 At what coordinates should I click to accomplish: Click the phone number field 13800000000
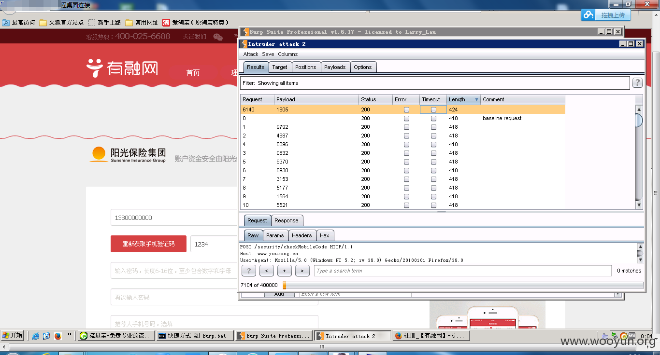coord(175,218)
